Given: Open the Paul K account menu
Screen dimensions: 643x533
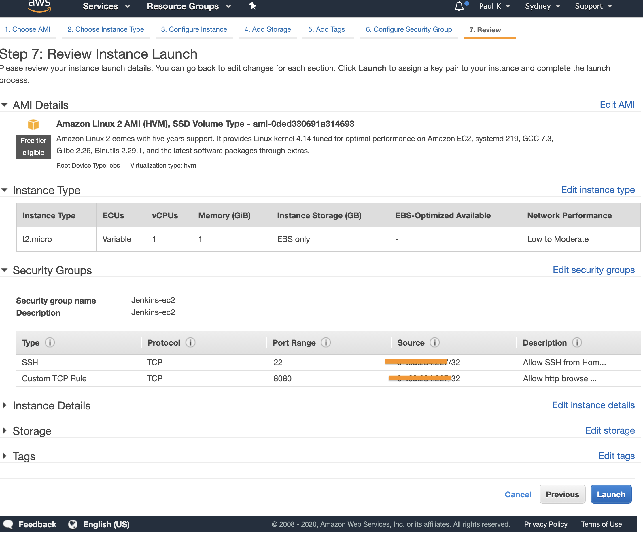Looking at the screenshot, I should coord(494,6).
